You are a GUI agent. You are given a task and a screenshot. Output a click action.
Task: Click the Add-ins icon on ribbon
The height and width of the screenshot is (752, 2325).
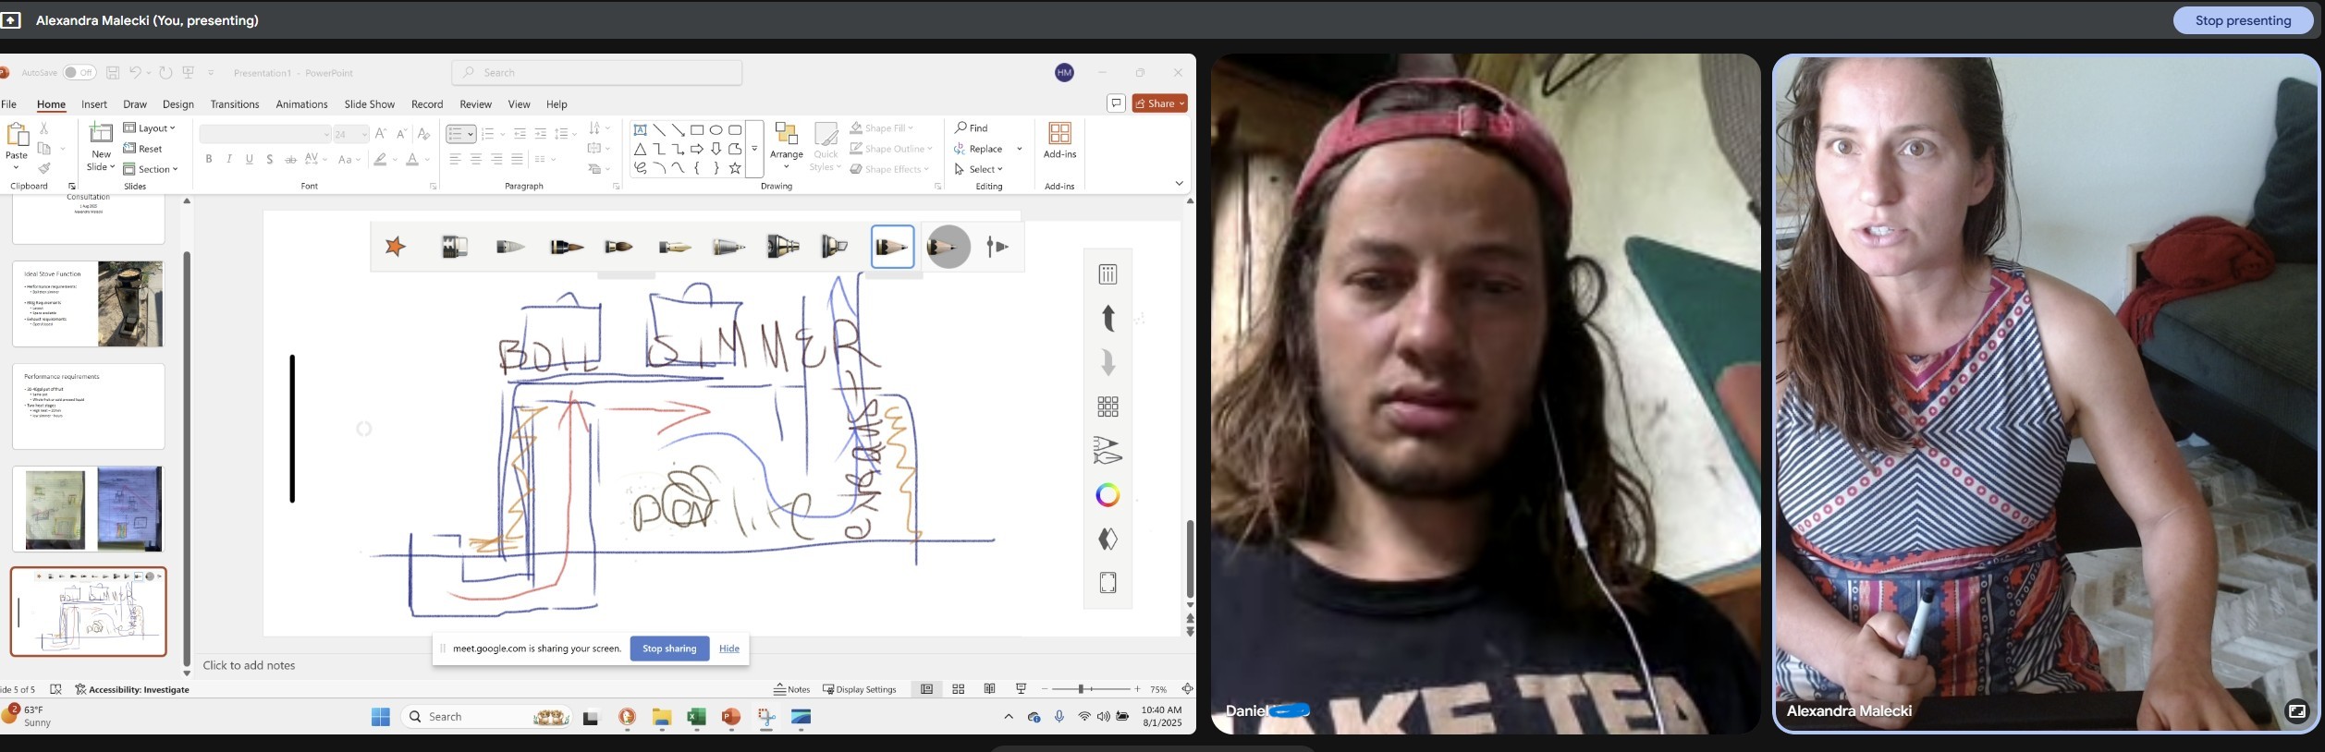1059,140
